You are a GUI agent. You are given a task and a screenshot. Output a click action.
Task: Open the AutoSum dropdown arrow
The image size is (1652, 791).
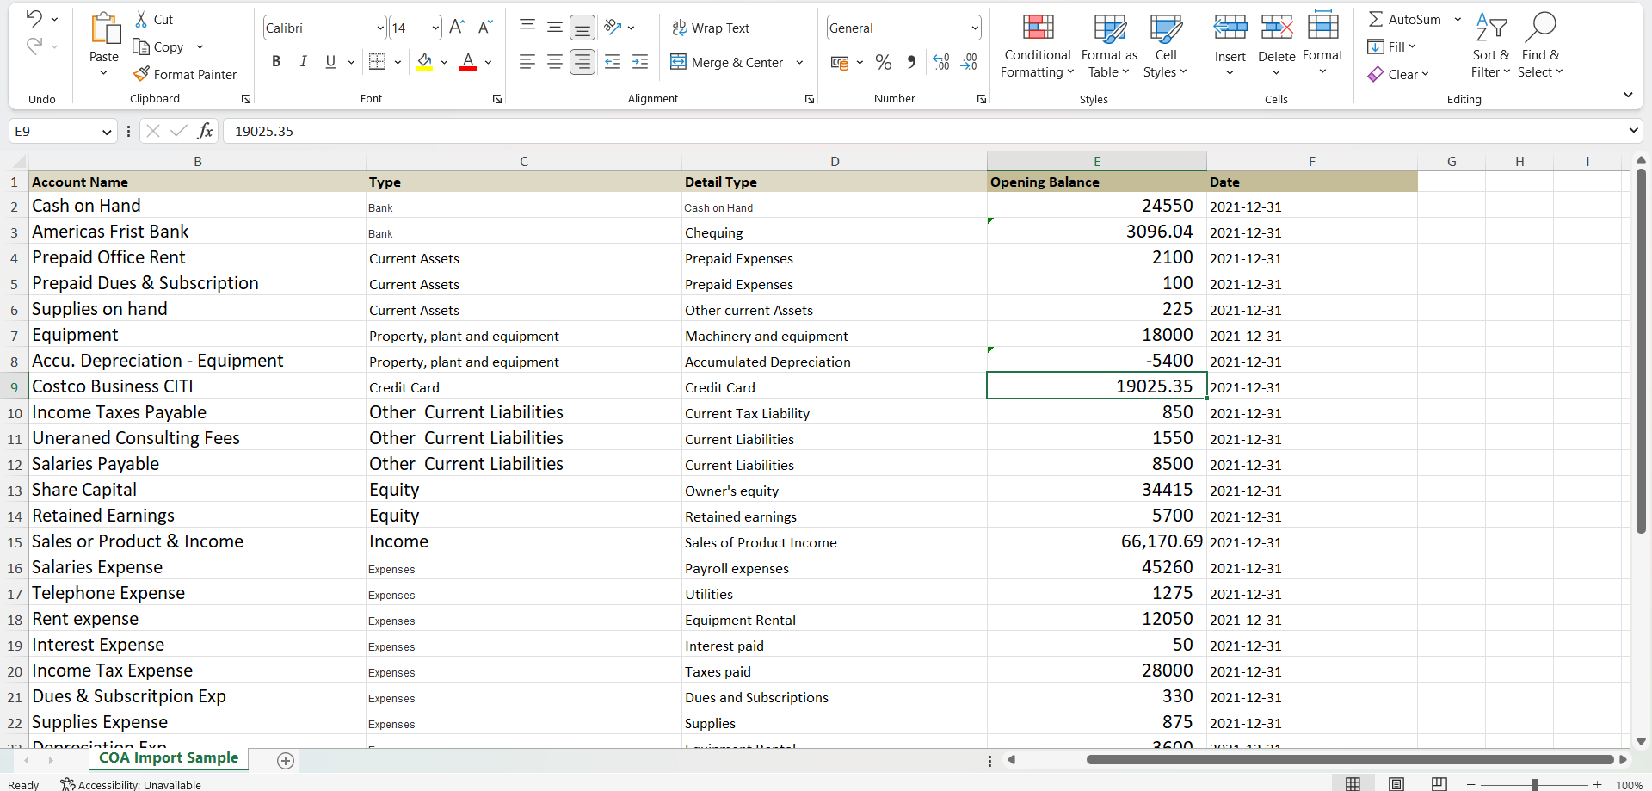(x=1458, y=19)
